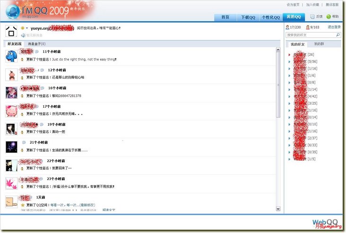This screenshot has height=233, width=346.
Task: Click magnifier icon in friend search box
Action: 338,35
